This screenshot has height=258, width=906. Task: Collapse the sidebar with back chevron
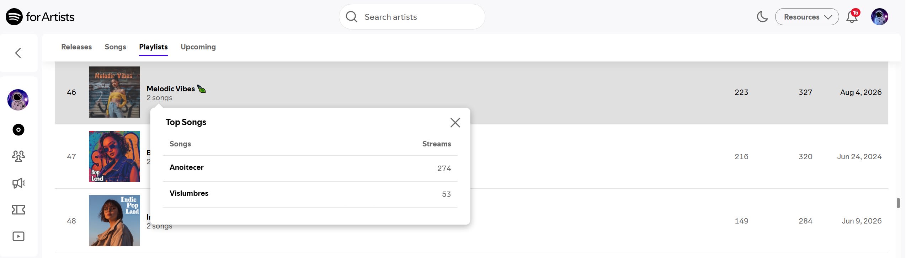[18, 53]
